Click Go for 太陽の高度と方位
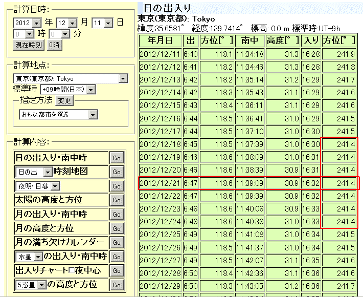Viewport: 363px width, 297px height. point(117,200)
